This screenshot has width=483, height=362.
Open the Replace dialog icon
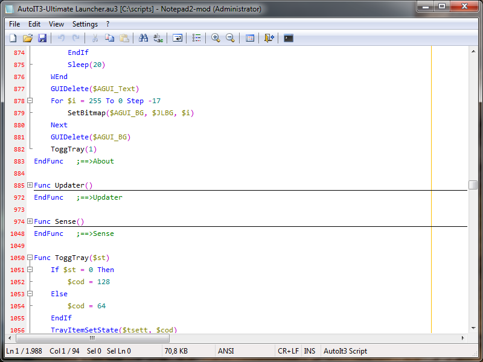pos(158,38)
